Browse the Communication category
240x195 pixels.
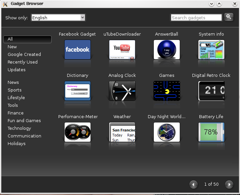(24, 136)
